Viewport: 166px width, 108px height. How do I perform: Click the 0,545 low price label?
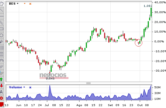tap(50, 78)
